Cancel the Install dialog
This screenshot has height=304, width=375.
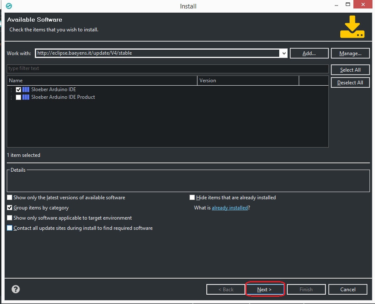348,290
